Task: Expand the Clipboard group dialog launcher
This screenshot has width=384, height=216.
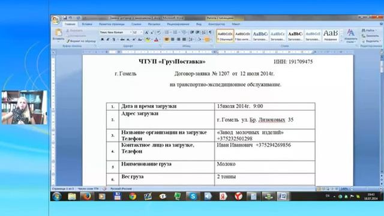Action: 95,46
